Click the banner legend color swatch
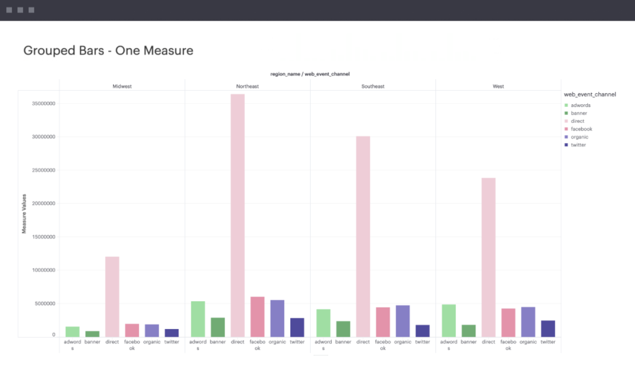 pyautogui.click(x=566, y=113)
